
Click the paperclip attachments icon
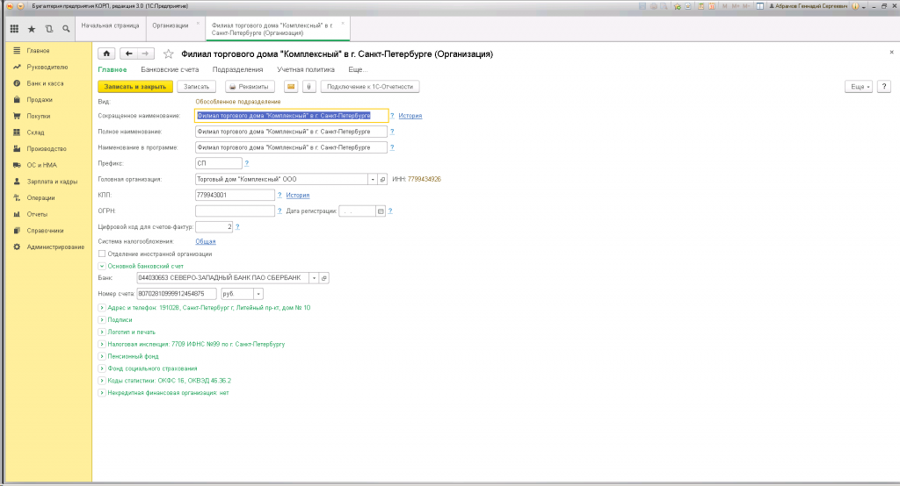point(308,87)
